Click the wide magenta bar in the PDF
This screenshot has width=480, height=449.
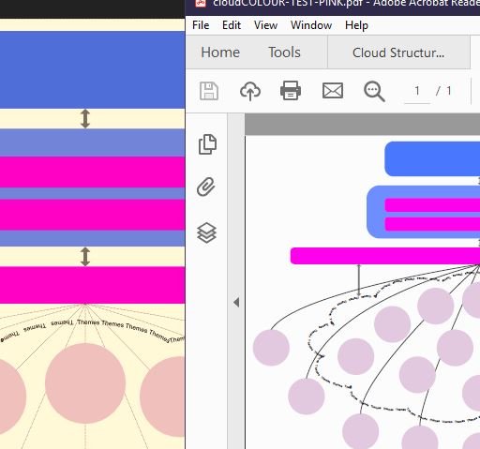[x=385, y=256]
